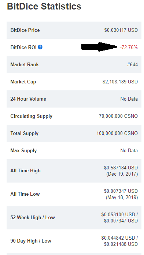
Task: Select the -72.76% ROI value
Action: pos(129,47)
